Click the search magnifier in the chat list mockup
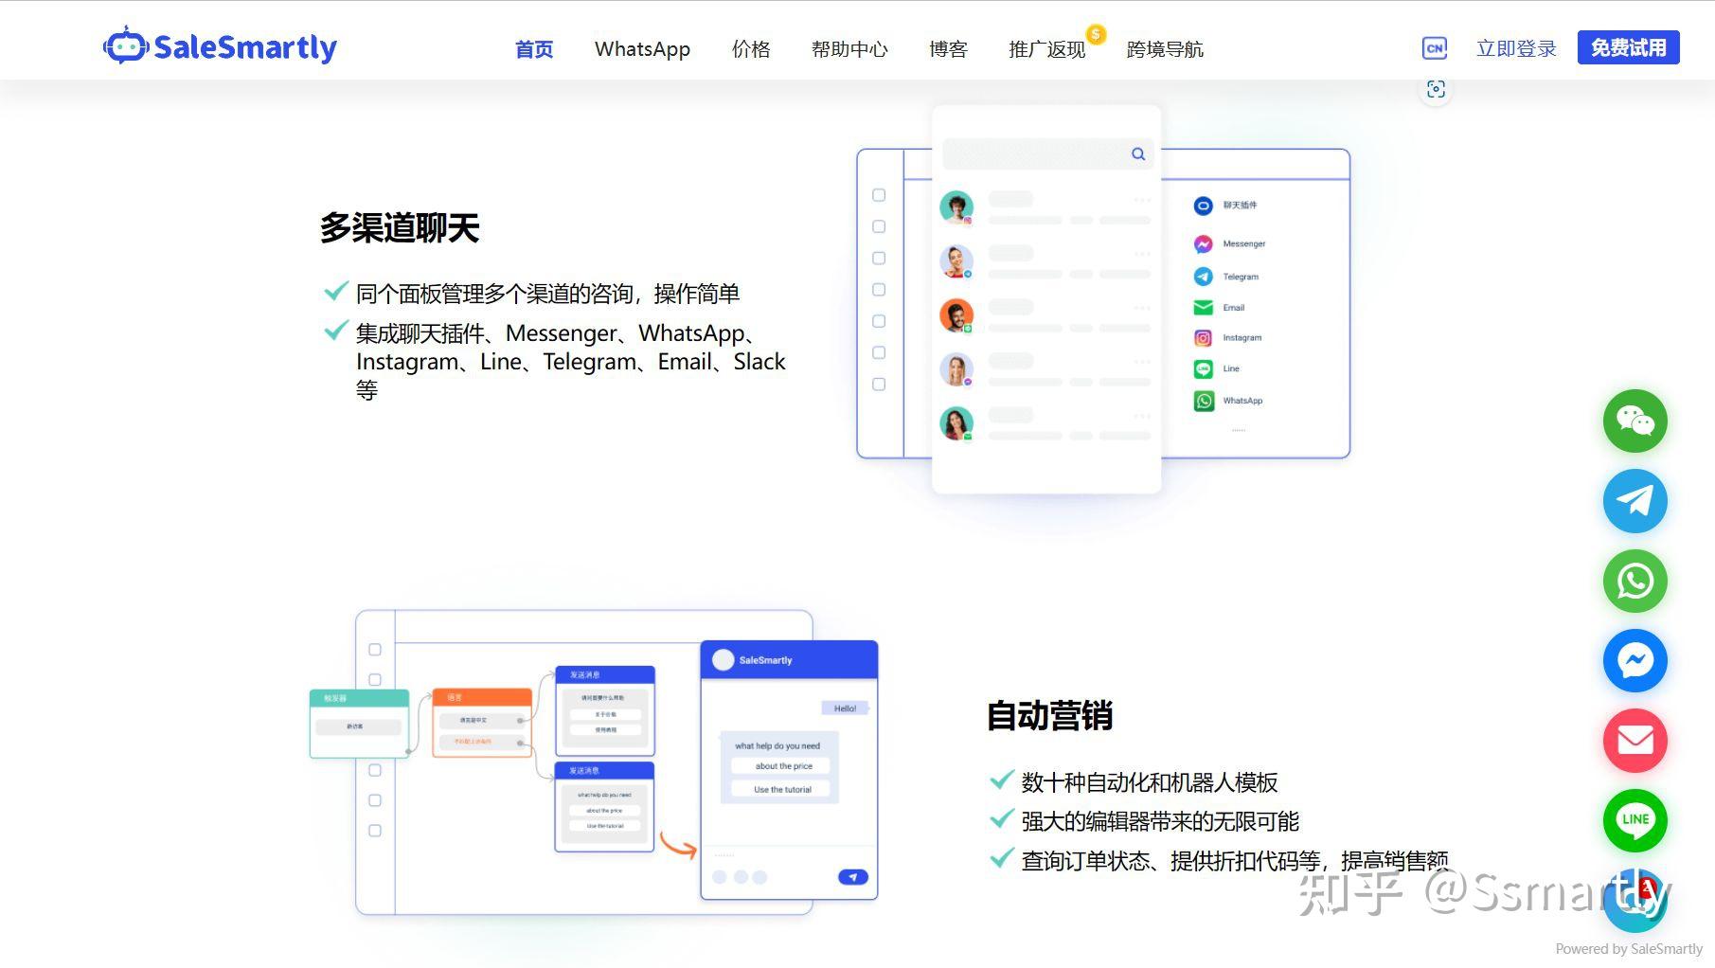This screenshot has width=1715, height=968. (x=1138, y=154)
